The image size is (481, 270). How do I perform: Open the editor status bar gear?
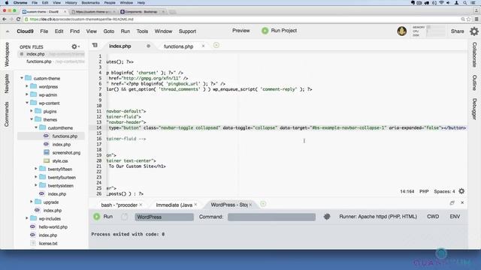click(x=461, y=191)
